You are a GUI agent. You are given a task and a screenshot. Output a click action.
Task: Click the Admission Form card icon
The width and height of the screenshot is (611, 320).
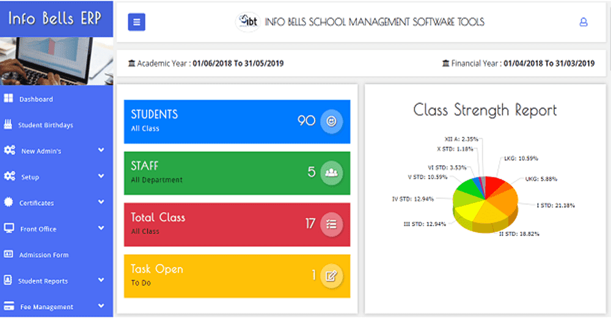(x=8, y=254)
